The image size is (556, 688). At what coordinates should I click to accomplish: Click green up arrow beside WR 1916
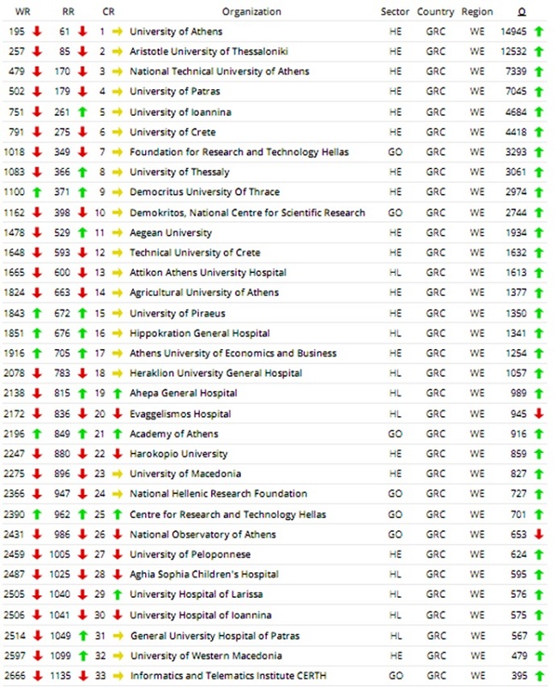37,353
